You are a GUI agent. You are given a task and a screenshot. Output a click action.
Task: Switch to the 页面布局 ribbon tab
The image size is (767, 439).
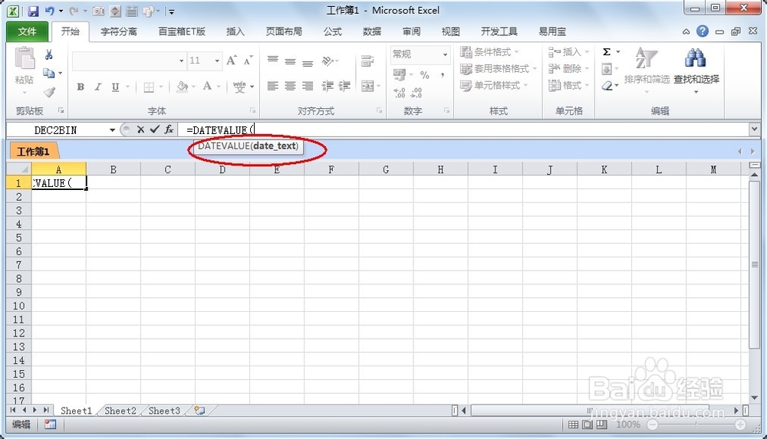coord(284,31)
